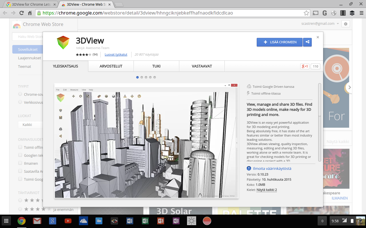Select the YLEISKATSAUS tab
Image resolution: width=366 pixels, height=228 pixels.
[x=65, y=66]
